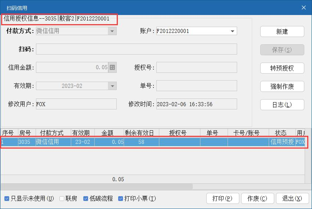Toggle the 只显示未使用 checkbox
This screenshot has width=312, height=209.
click(7, 198)
